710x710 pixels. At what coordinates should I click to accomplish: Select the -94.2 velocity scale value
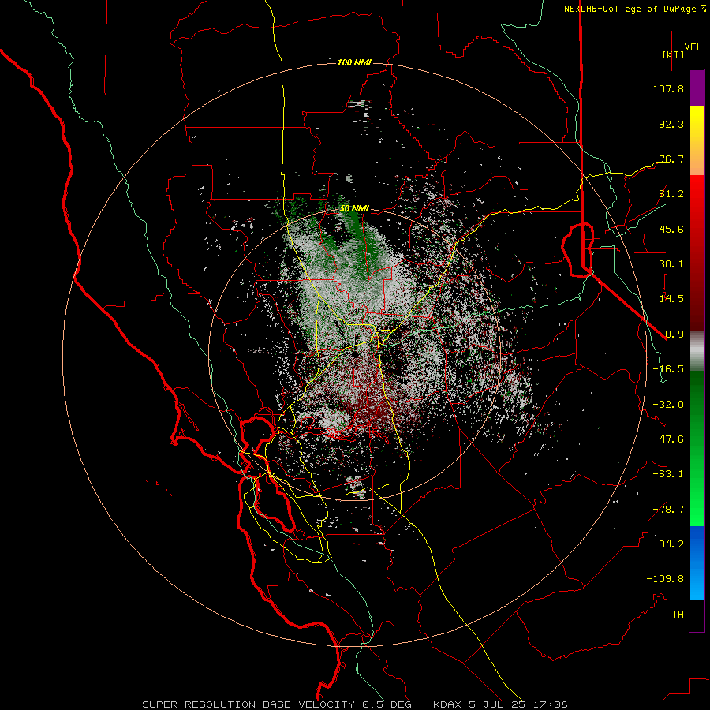coord(668,544)
